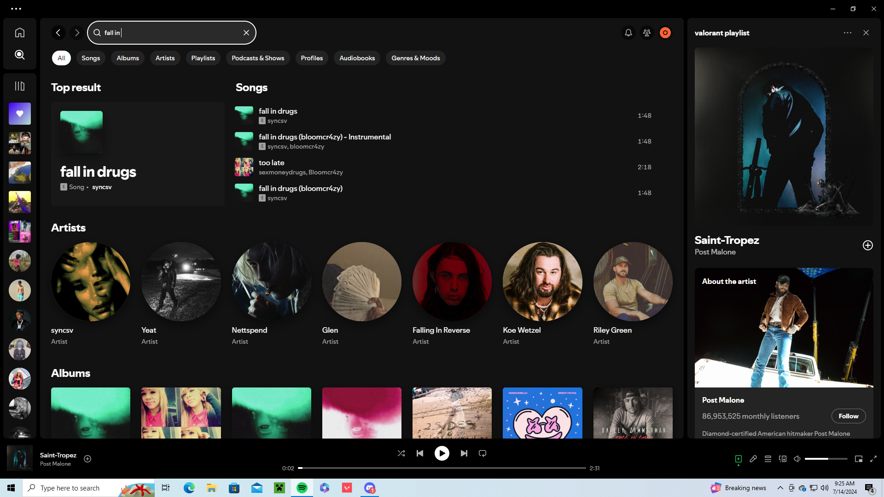Toggle repeat mode
884x497 pixels.
click(483, 453)
